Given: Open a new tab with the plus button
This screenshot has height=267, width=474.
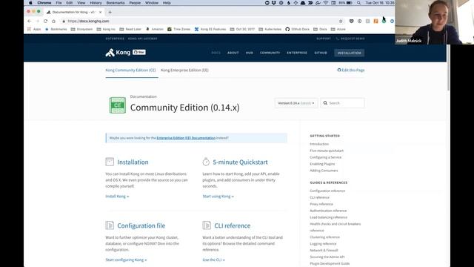Looking at the screenshot, I should coord(110,12).
